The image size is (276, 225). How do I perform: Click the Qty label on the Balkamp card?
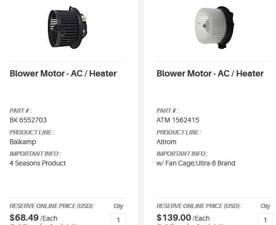pyautogui.click(x=118, y=206)
